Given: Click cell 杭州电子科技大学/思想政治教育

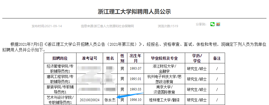Looking at the screenshot, I should tap(164, 79).
